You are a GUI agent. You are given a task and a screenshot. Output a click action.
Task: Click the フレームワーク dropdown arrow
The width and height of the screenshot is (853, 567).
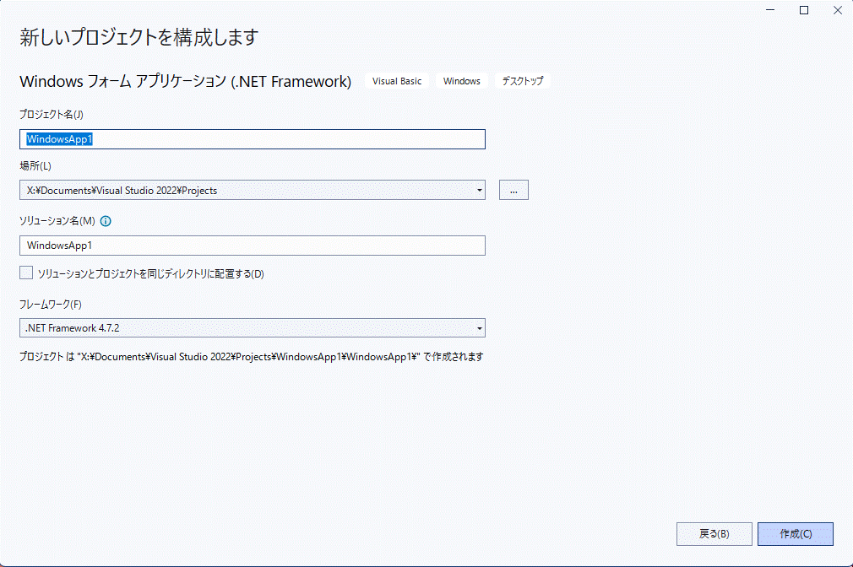pos(480,327)
